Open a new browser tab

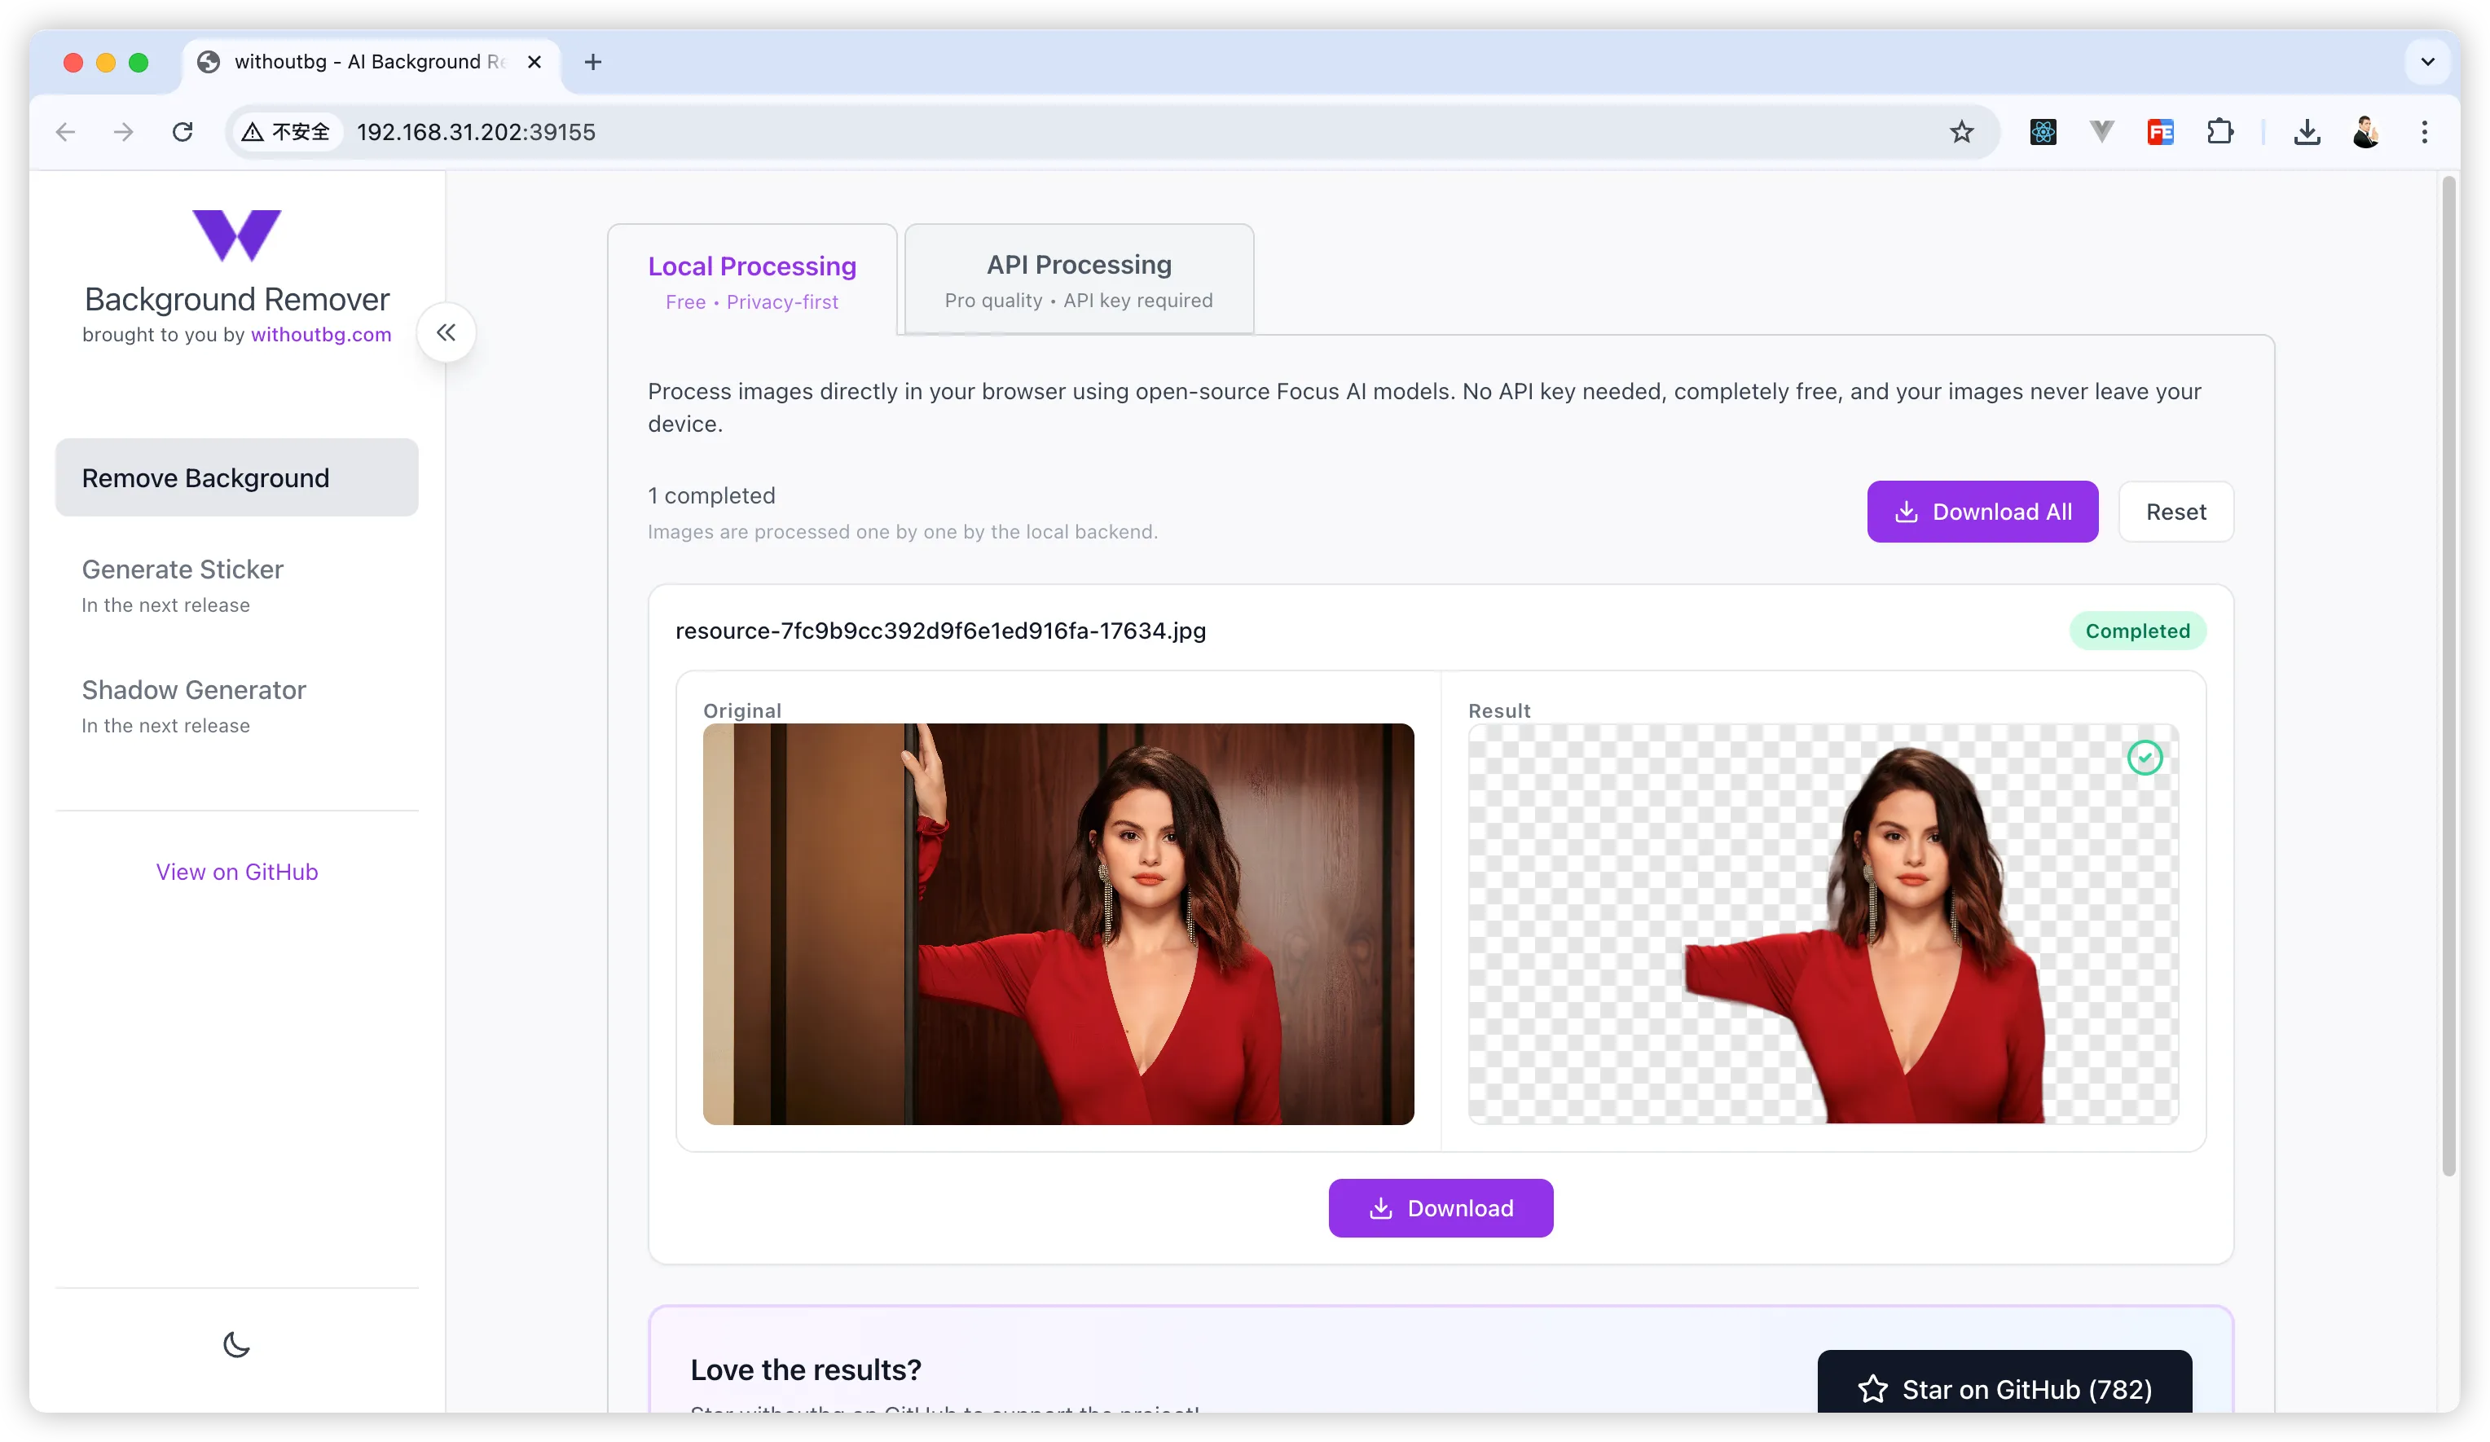[x=593, y=62]
